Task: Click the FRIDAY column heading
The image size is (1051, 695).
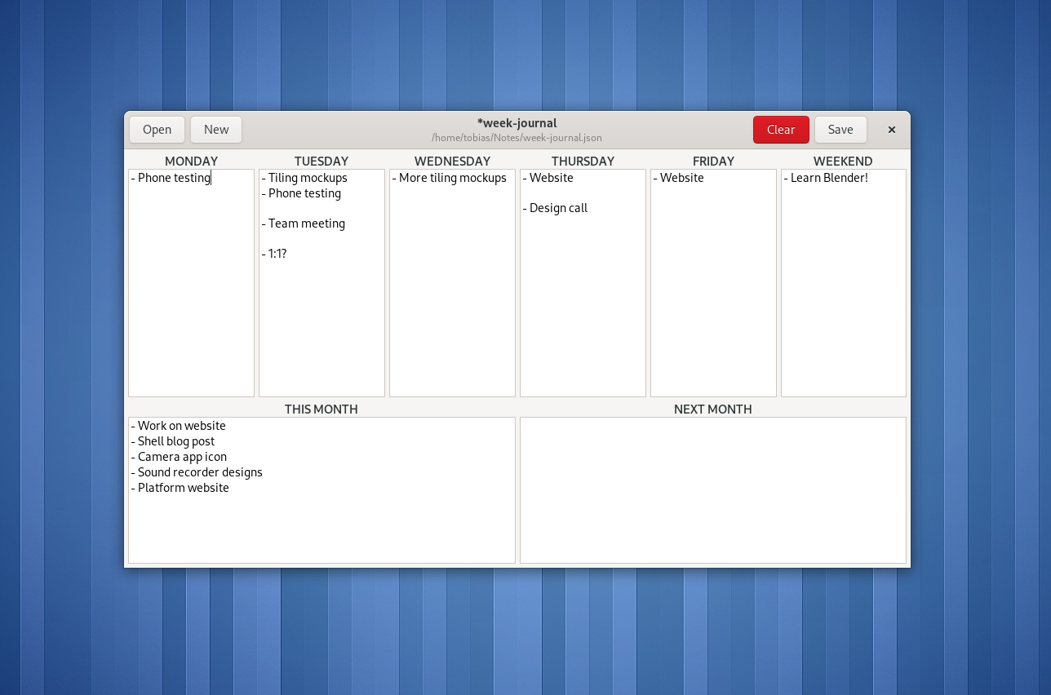Action: click(x=713, y=161)
